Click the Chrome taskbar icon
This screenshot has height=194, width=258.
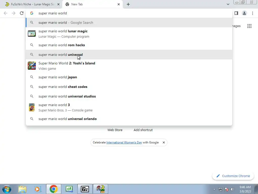click(54, 189)
